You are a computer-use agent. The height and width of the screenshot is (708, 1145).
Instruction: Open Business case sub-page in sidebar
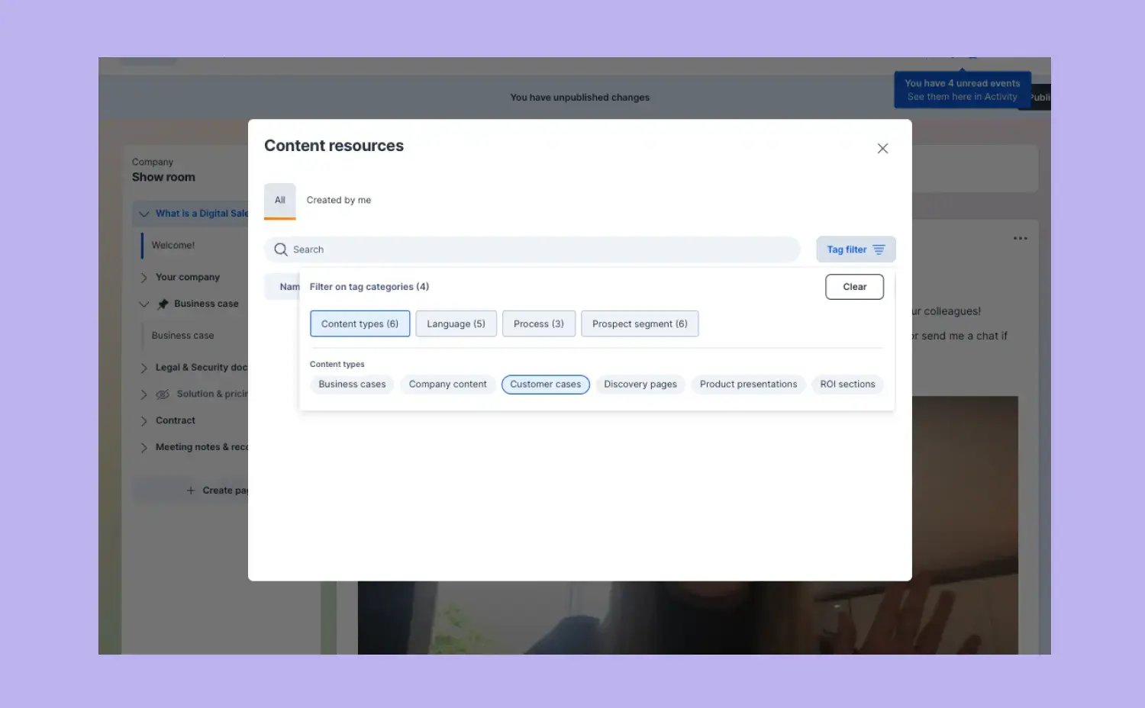tap(182, 336)
